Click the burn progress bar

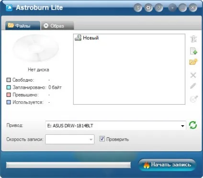(68, 165)
